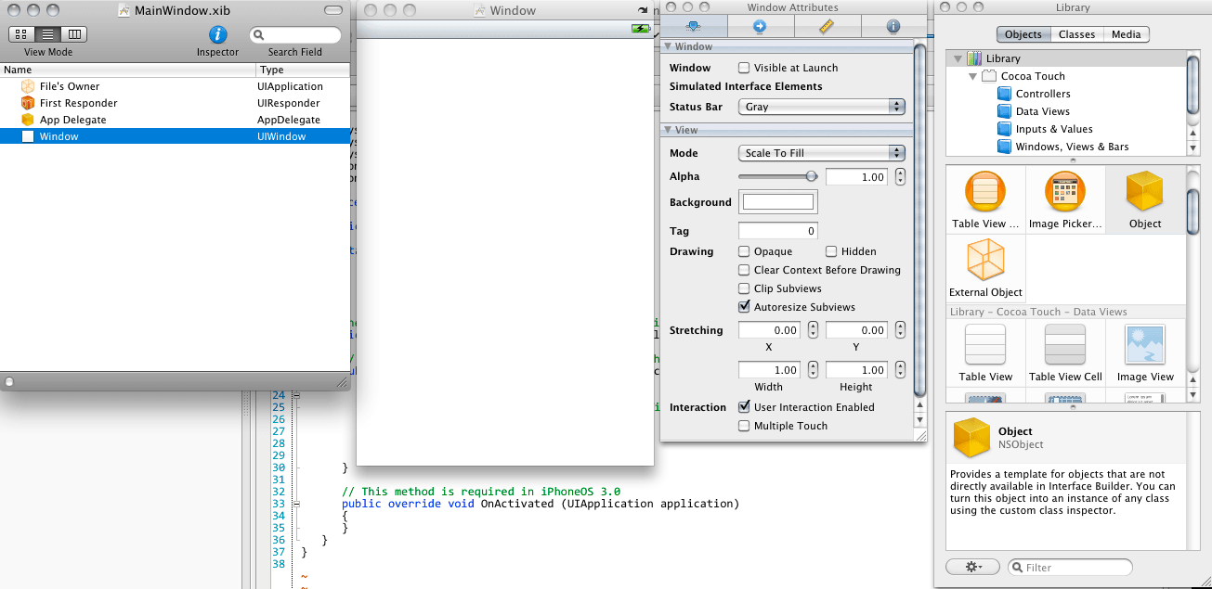Screen dimensions: 1212x589
Task: Click the First Responder icon
Action: 27,103
